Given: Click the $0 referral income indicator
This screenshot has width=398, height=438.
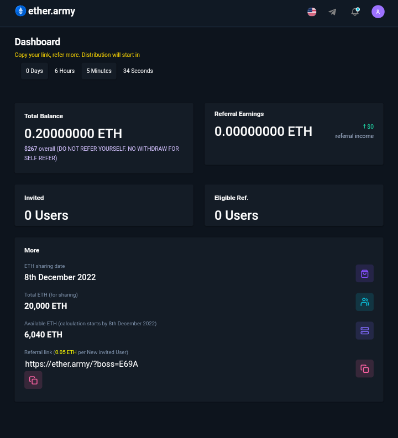Looking at the screenshot, I should click(368, 126).
